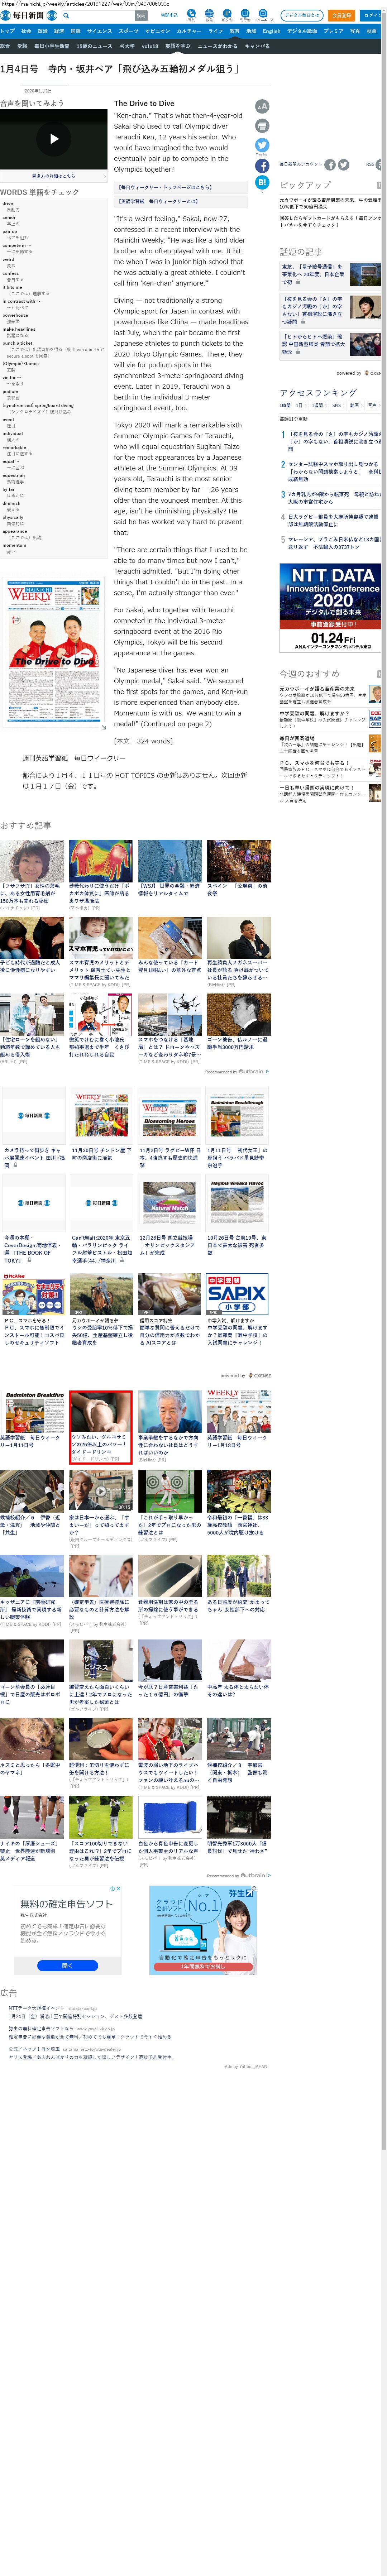The width and height of the screenshot is (387, 2576).
Task: Click the NTT DATA Innovation Conference banner
Action: [x=332, y=606]
